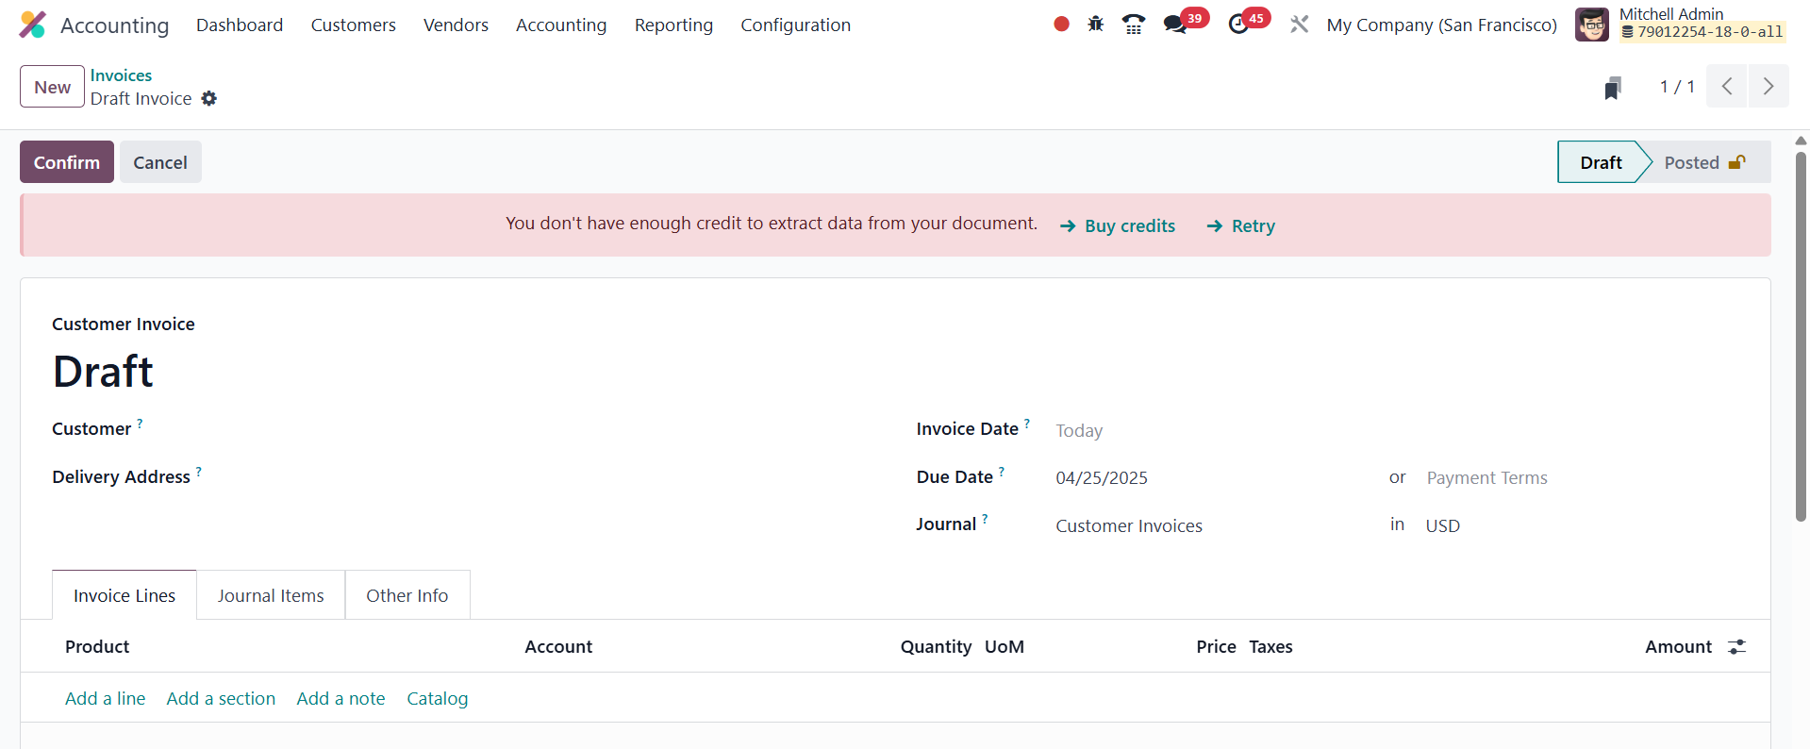Click help tooltip icon next to Customer

(140, 424)
